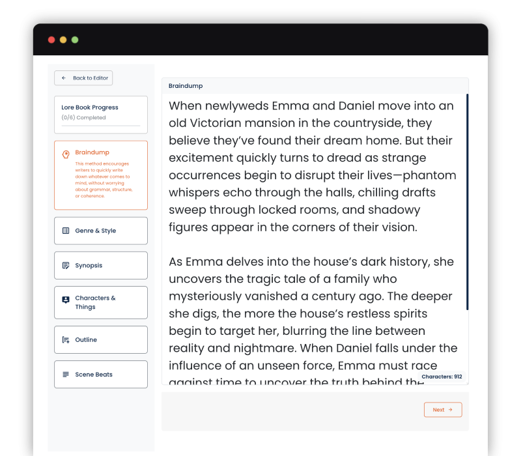Click the Synopsis note icon
This screenshot has height=456, width=521.
click(x=66, y=266)
